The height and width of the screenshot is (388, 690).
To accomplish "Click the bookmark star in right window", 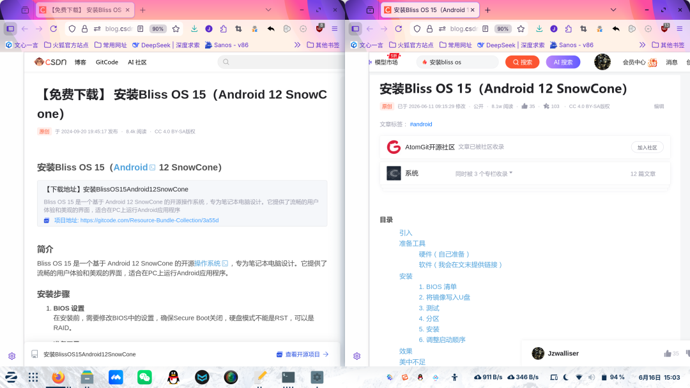I will [521, 29].
